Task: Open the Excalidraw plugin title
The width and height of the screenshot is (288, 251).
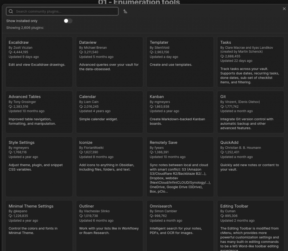Action: [19, 43]
